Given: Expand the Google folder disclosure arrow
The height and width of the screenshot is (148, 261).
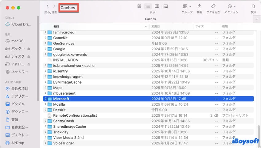Looking at the screenshot, I should pos(45,49).
